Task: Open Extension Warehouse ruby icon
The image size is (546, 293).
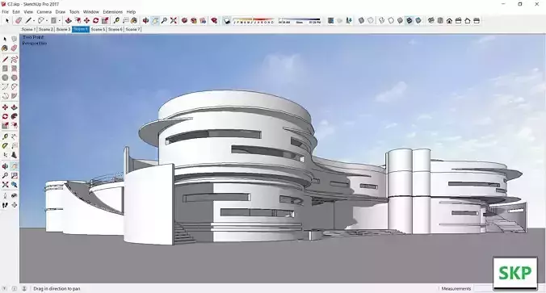Action: (214, 21)
